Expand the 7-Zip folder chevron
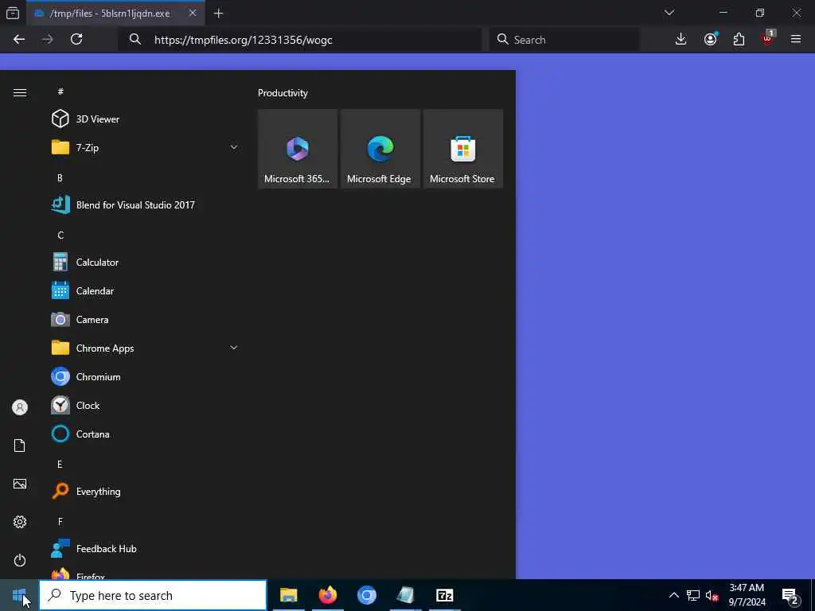This screenshot has width=815, height=611. tap(234, 147)
